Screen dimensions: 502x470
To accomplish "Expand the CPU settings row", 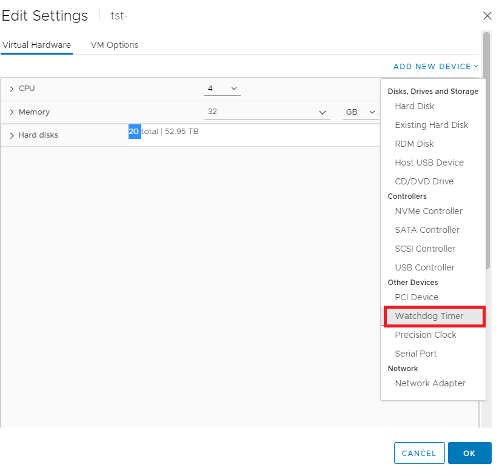I will point(12,89).
